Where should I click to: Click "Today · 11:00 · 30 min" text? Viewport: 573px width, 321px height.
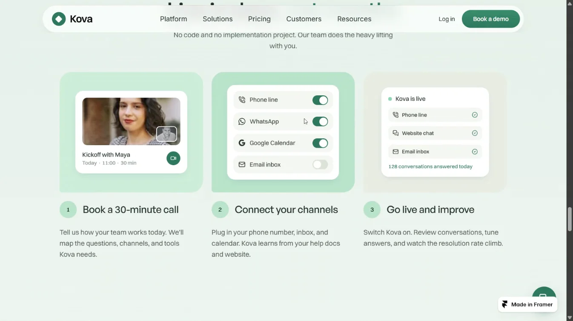[109, 163]
